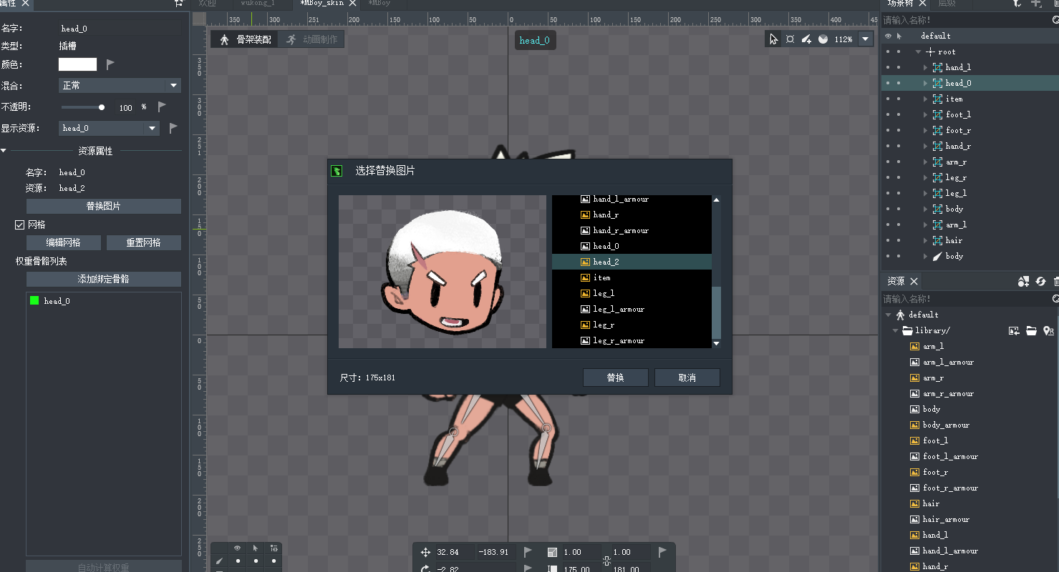Open the blend mode dropdown (正常)
Viewport: 1059px width, 572px height.
[x=120, y=86]
